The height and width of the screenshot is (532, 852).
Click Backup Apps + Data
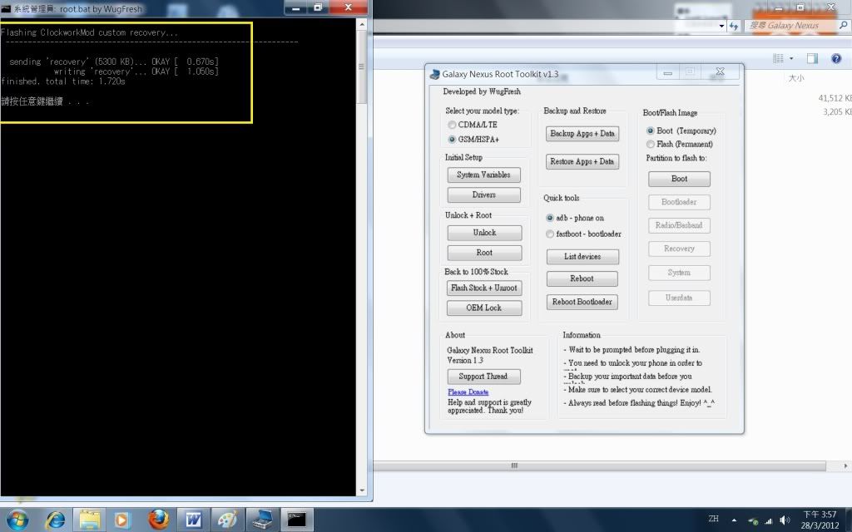click(582, 134)
